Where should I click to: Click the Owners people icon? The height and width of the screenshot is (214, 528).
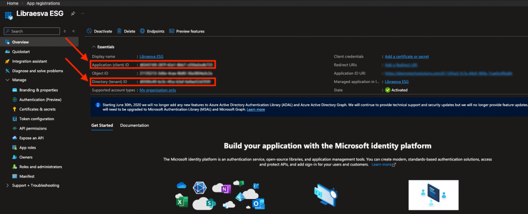point(14,157)
